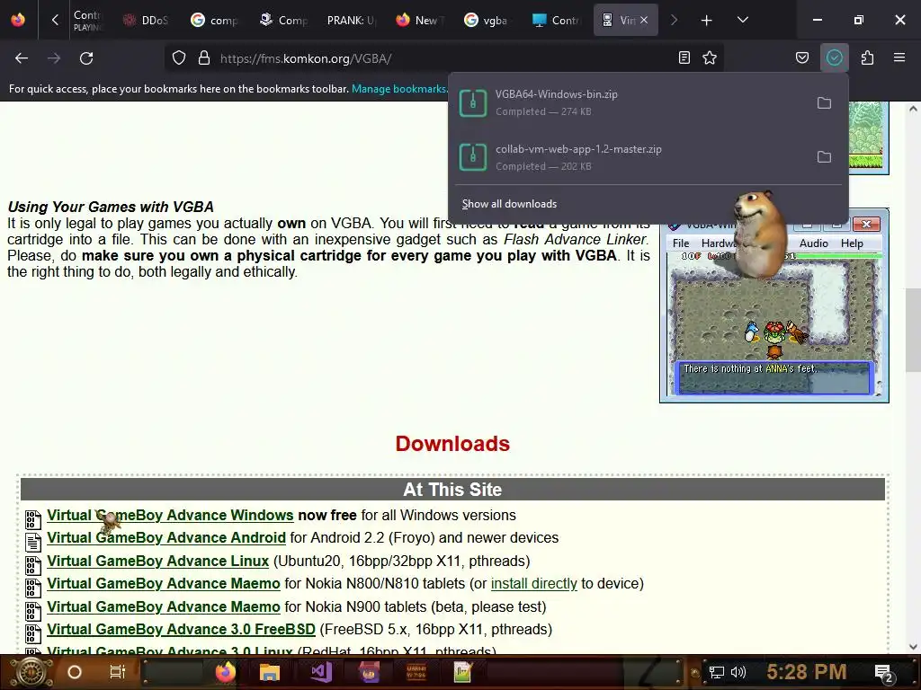Open tracking protection shield icon in address bar

(x=179, y=58)
